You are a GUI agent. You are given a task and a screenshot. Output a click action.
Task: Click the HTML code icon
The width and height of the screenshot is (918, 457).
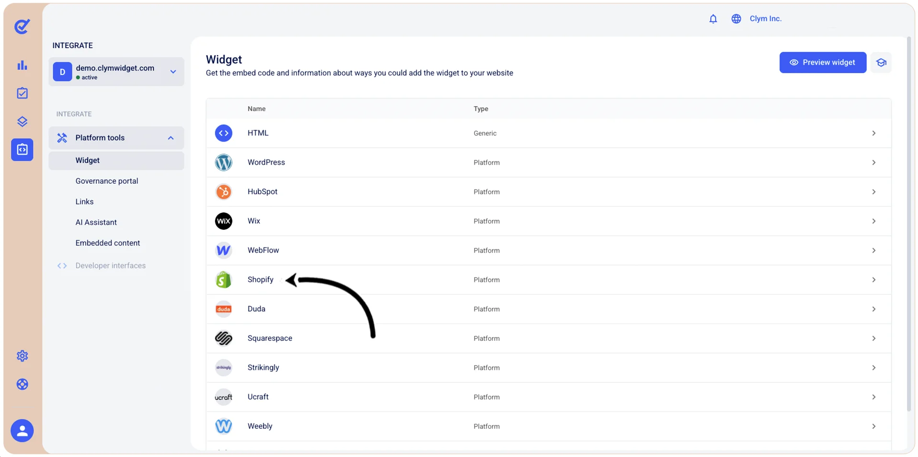pos(224,133)
